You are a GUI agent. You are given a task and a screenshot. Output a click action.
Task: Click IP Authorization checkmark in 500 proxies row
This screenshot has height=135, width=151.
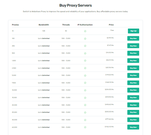85,53
